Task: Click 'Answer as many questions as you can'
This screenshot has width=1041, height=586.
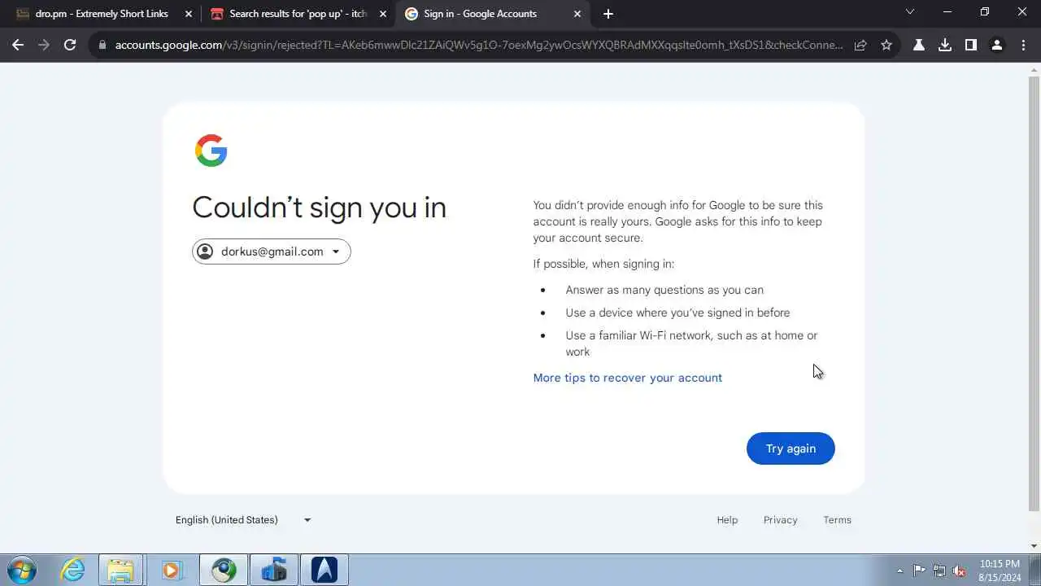Action: 664,290
